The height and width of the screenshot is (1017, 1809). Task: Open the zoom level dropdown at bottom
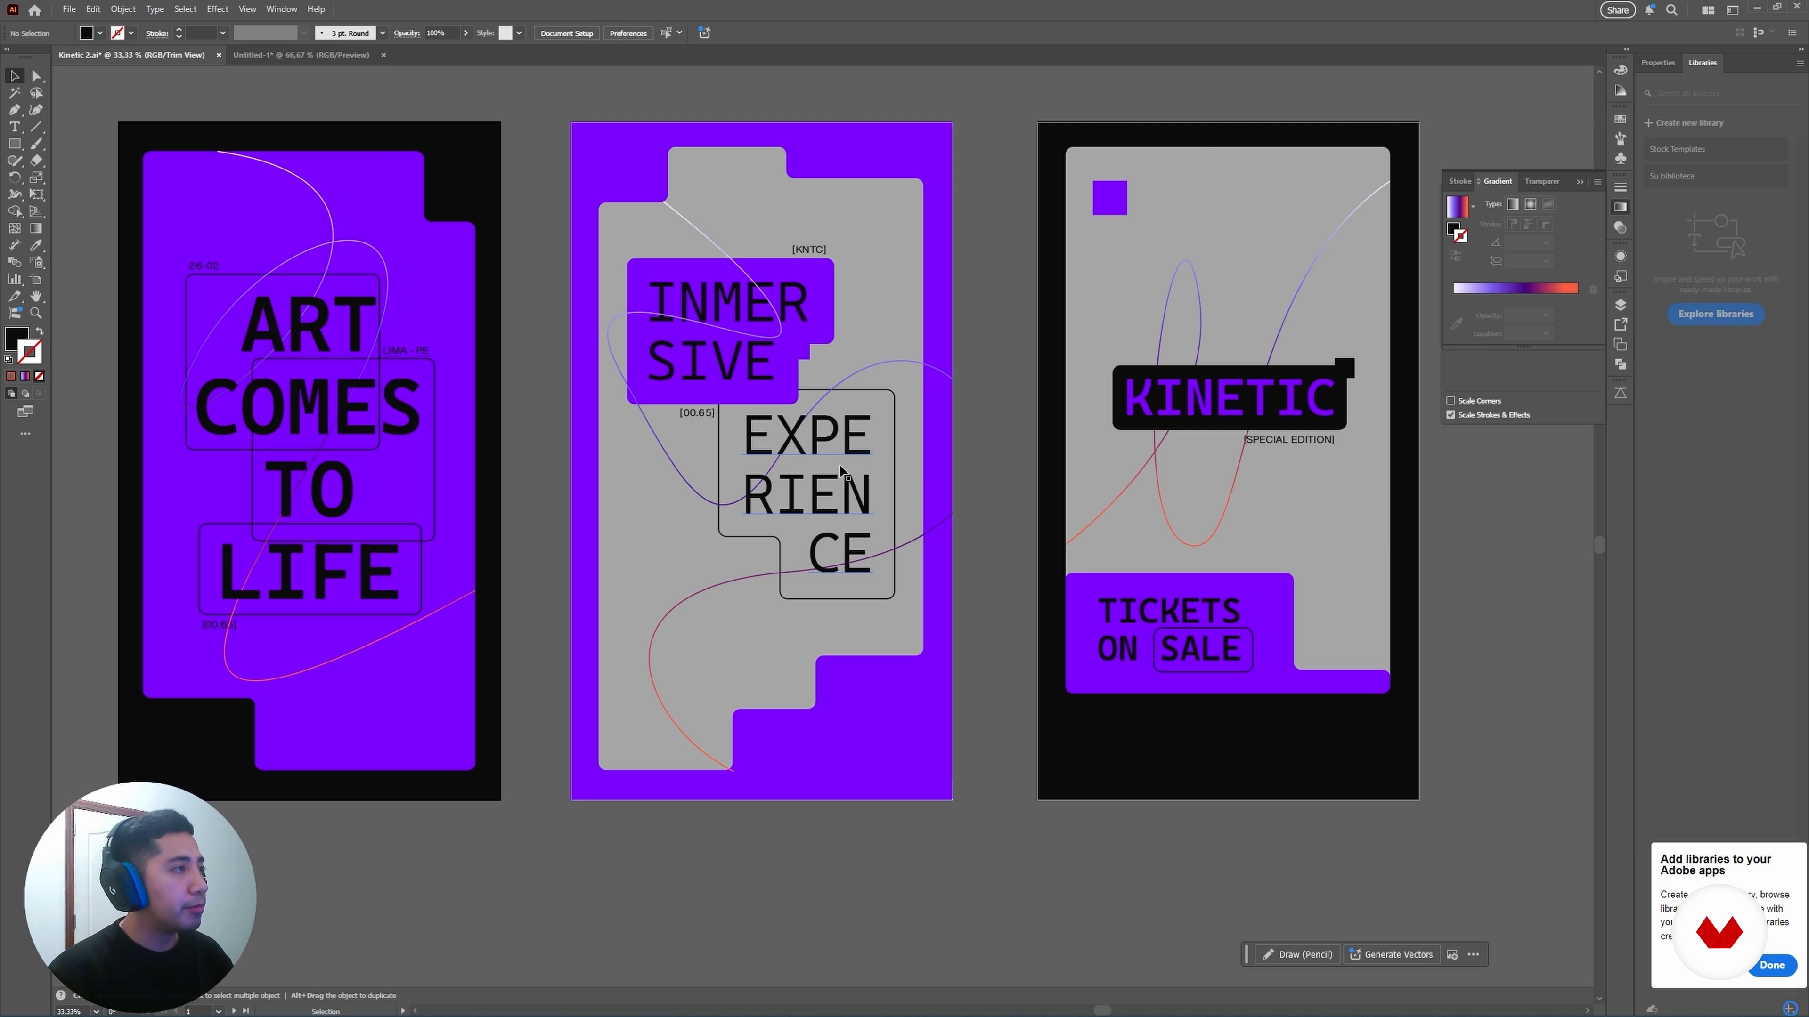click(x=96, y=1011)
